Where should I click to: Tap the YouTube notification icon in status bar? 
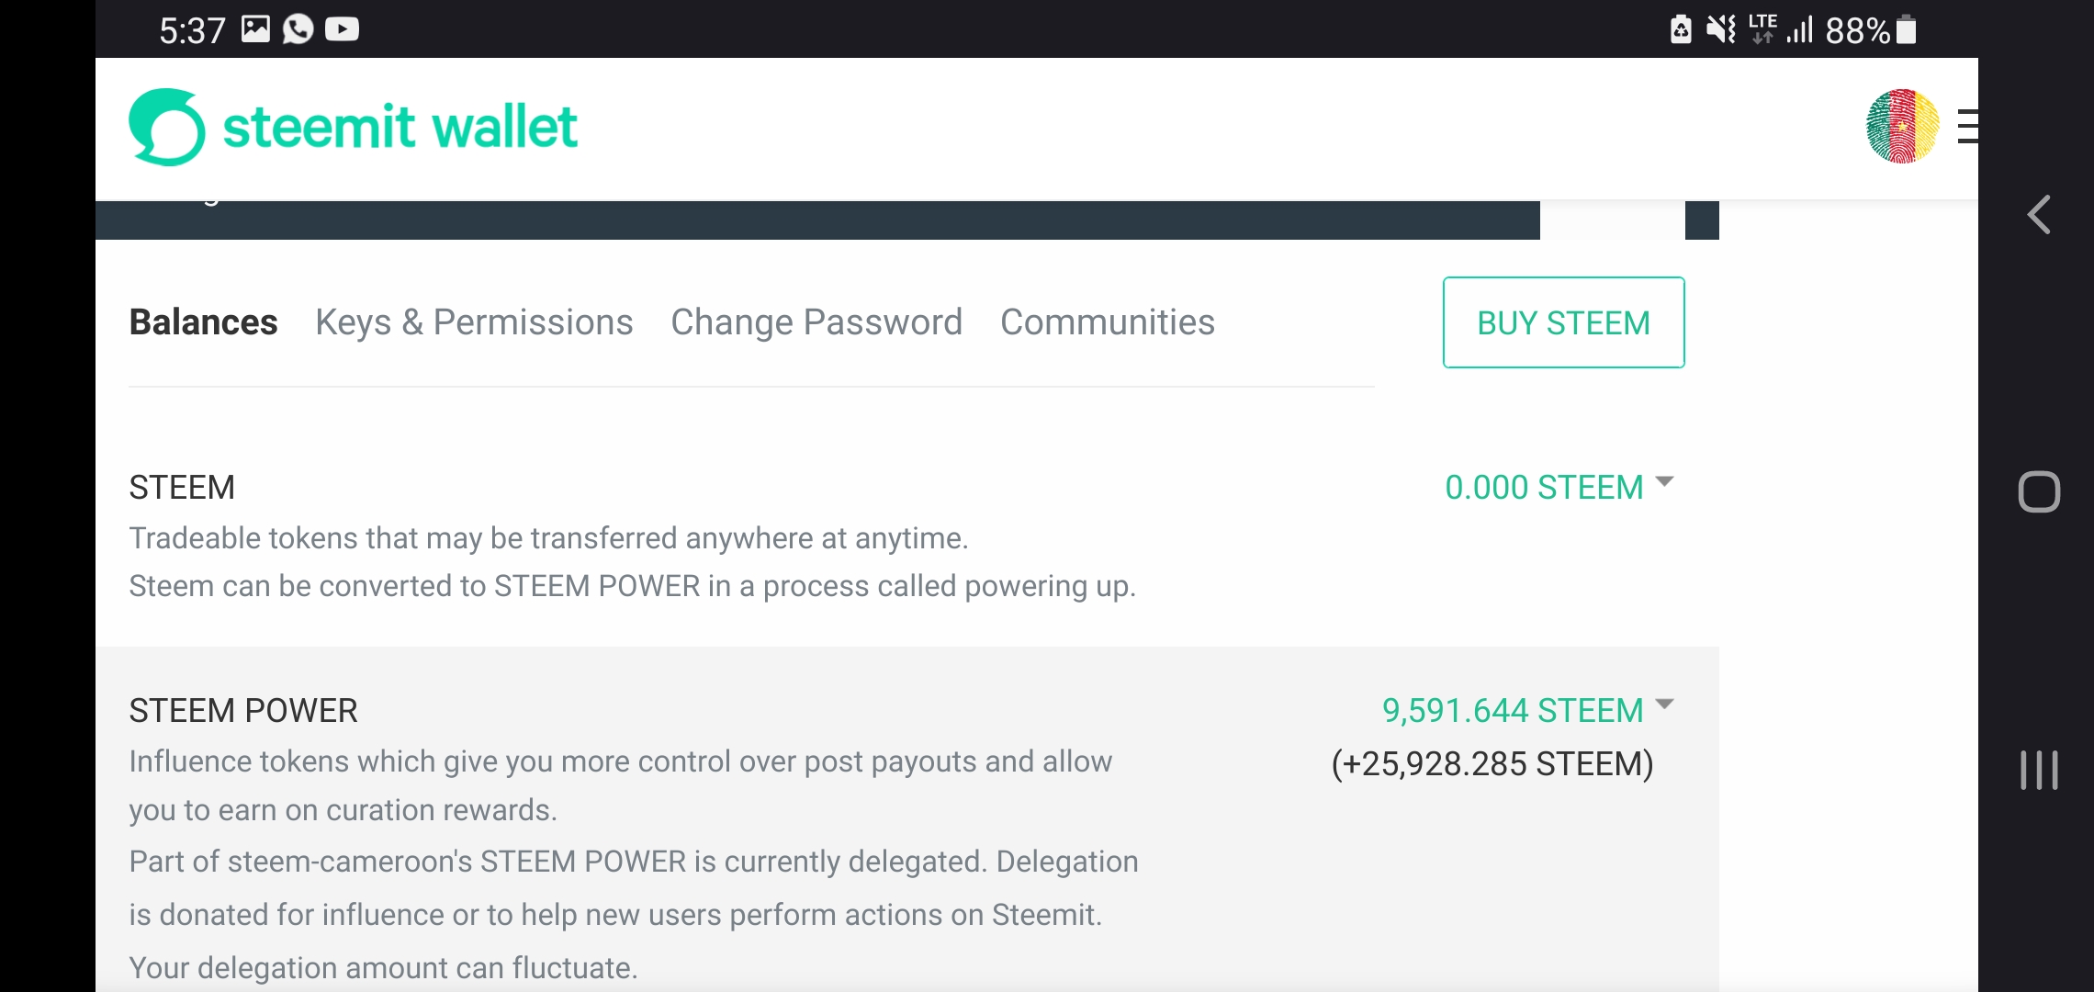[342, 29]
